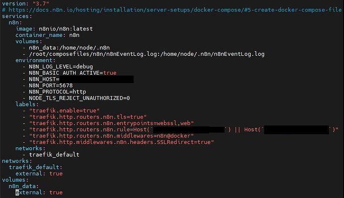Select the image n8nio/n8n:latest value
Viewport: 344px width, 198px height.
[66, 29]
